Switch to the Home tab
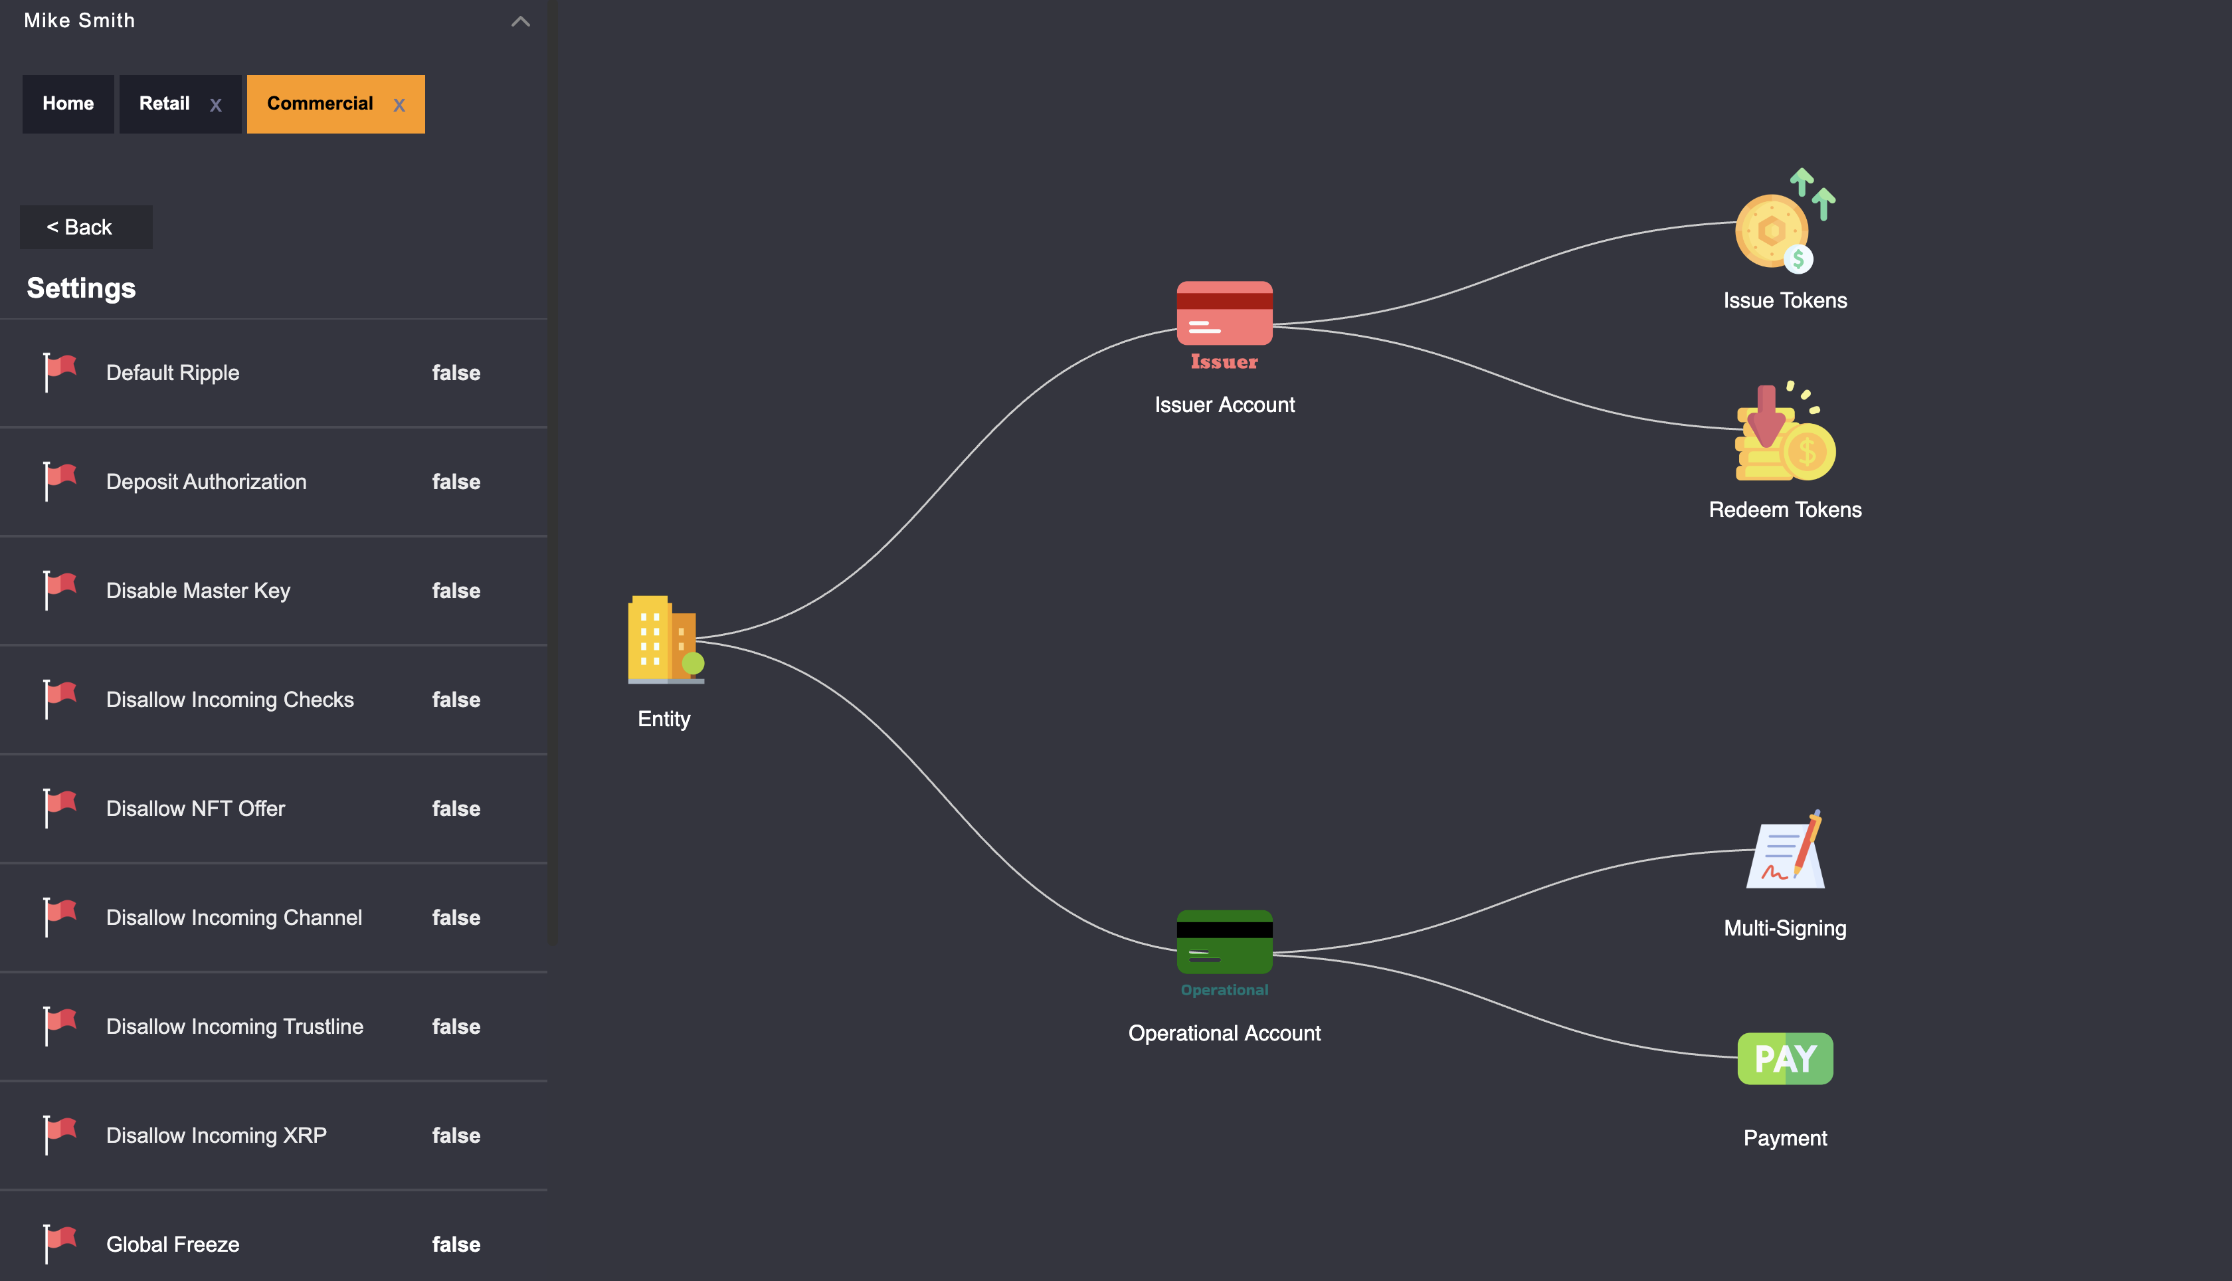 pyautogui.click(x=68, y=104)
